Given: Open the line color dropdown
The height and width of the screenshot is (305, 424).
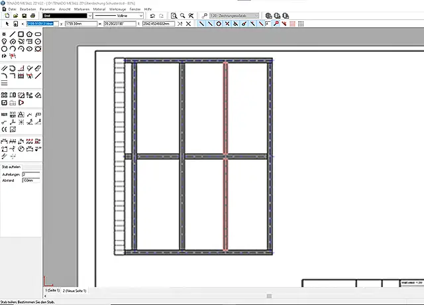Looking at the screenshot, I should (x=89, y=15).
